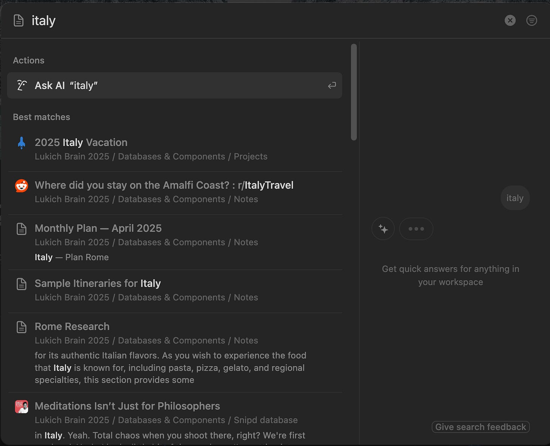Click the results list scrollbar
Viewport: 550px width, 446px height.
click(x=354, y=92)
